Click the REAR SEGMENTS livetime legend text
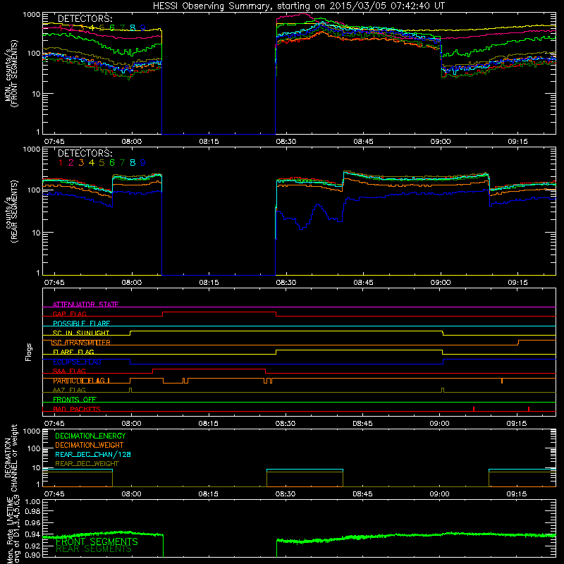564x564 pixels. [94, 549]
